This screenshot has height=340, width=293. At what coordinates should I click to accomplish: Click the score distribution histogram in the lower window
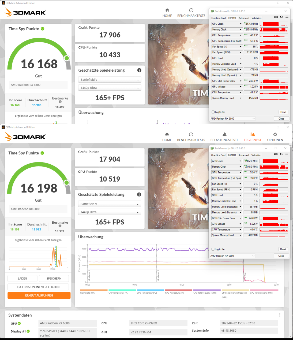[38, 257]
